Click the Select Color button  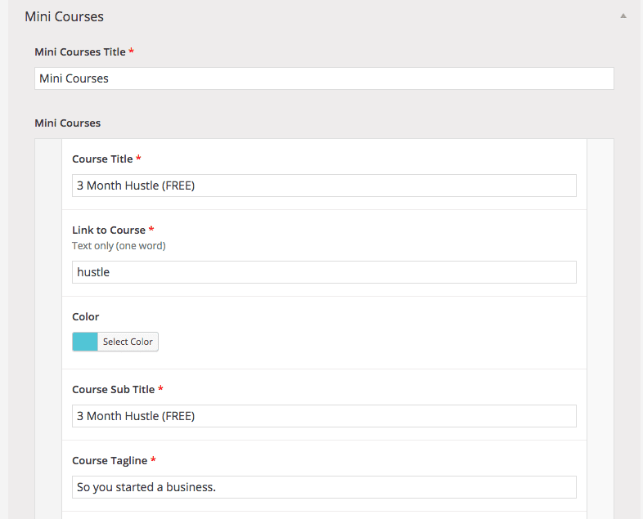coord(128,342)
